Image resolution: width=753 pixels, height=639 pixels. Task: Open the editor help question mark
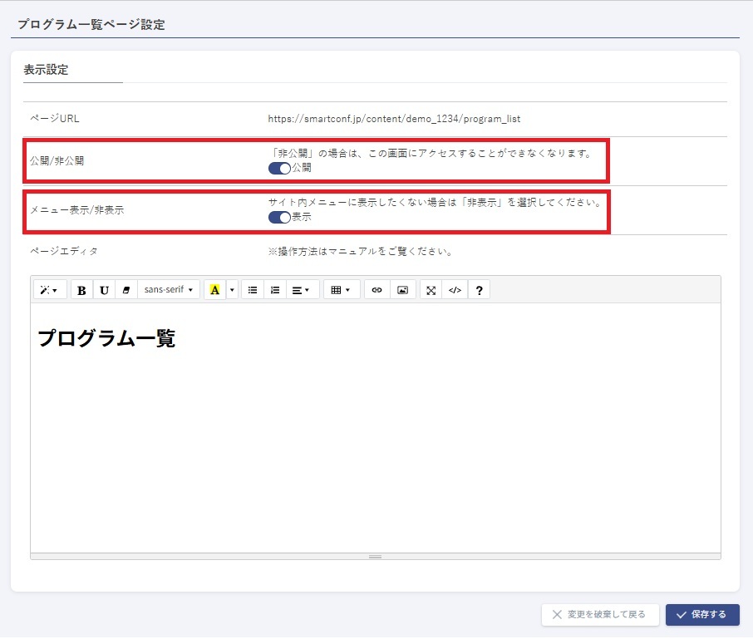pos(479,290)
